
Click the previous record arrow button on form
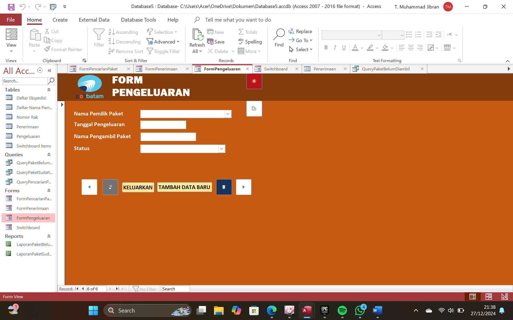coord(89,187)
